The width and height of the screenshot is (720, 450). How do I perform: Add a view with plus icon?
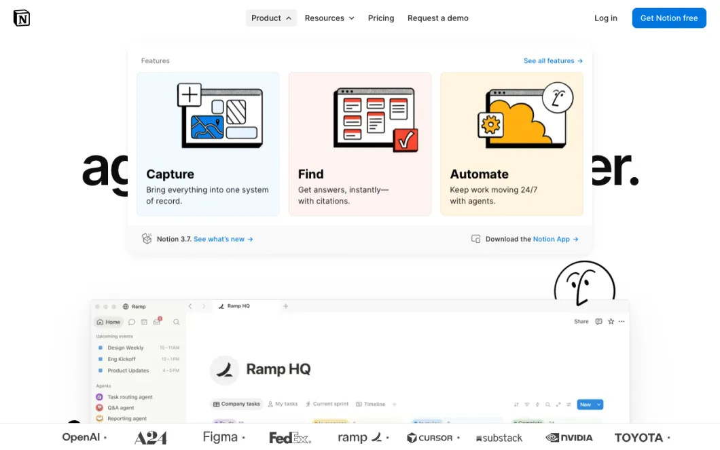point(395,404)
